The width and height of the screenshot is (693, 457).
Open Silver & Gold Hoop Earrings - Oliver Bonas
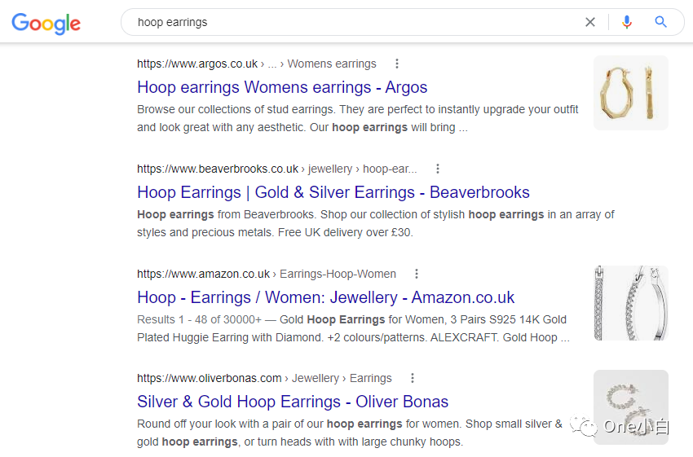pos(293,402)
